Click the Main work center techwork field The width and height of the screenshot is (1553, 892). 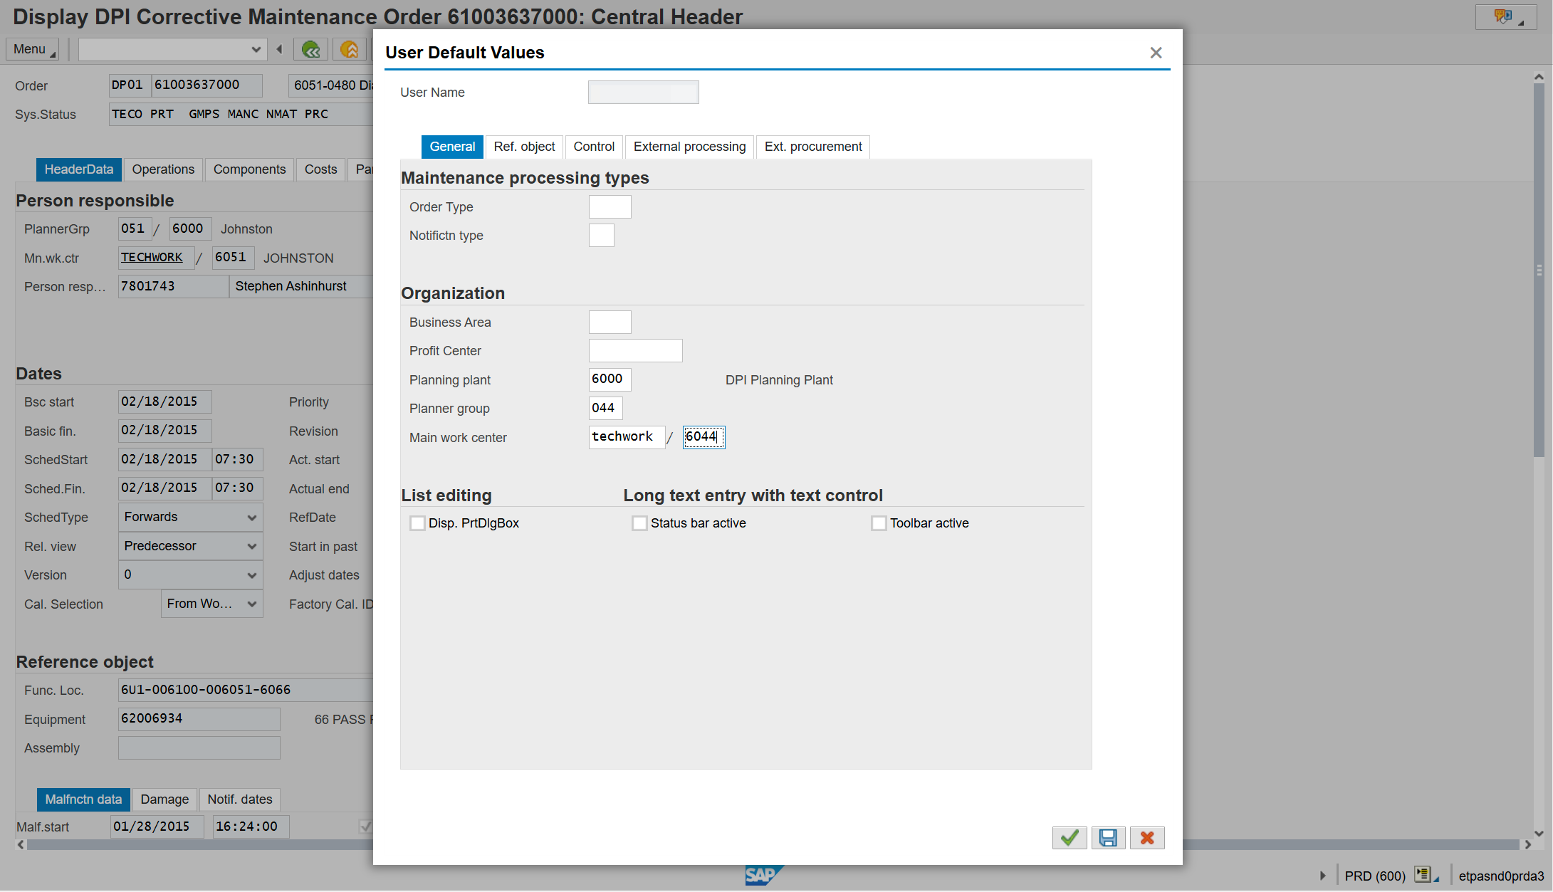(627, 437)
